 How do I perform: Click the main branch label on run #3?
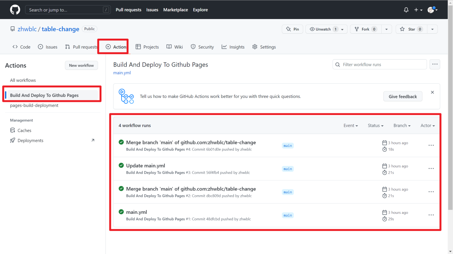[288, 169]
